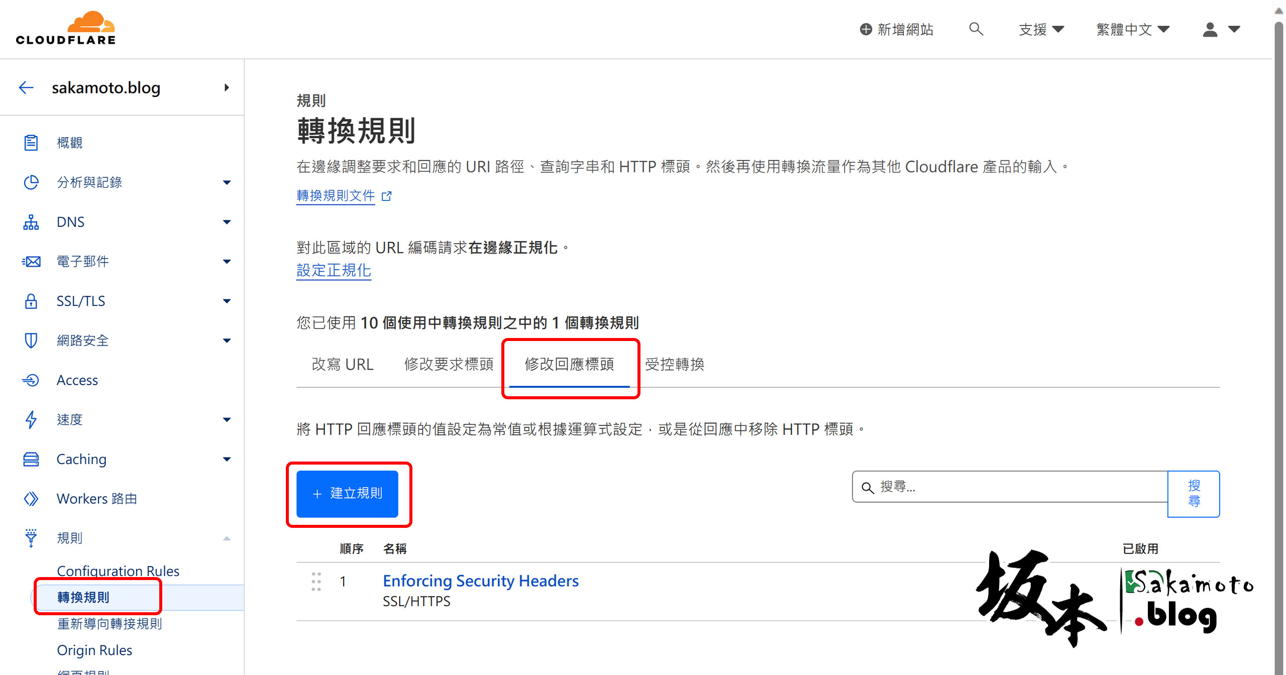Open the 轉換規則文件 documentation link

point(336,195)
